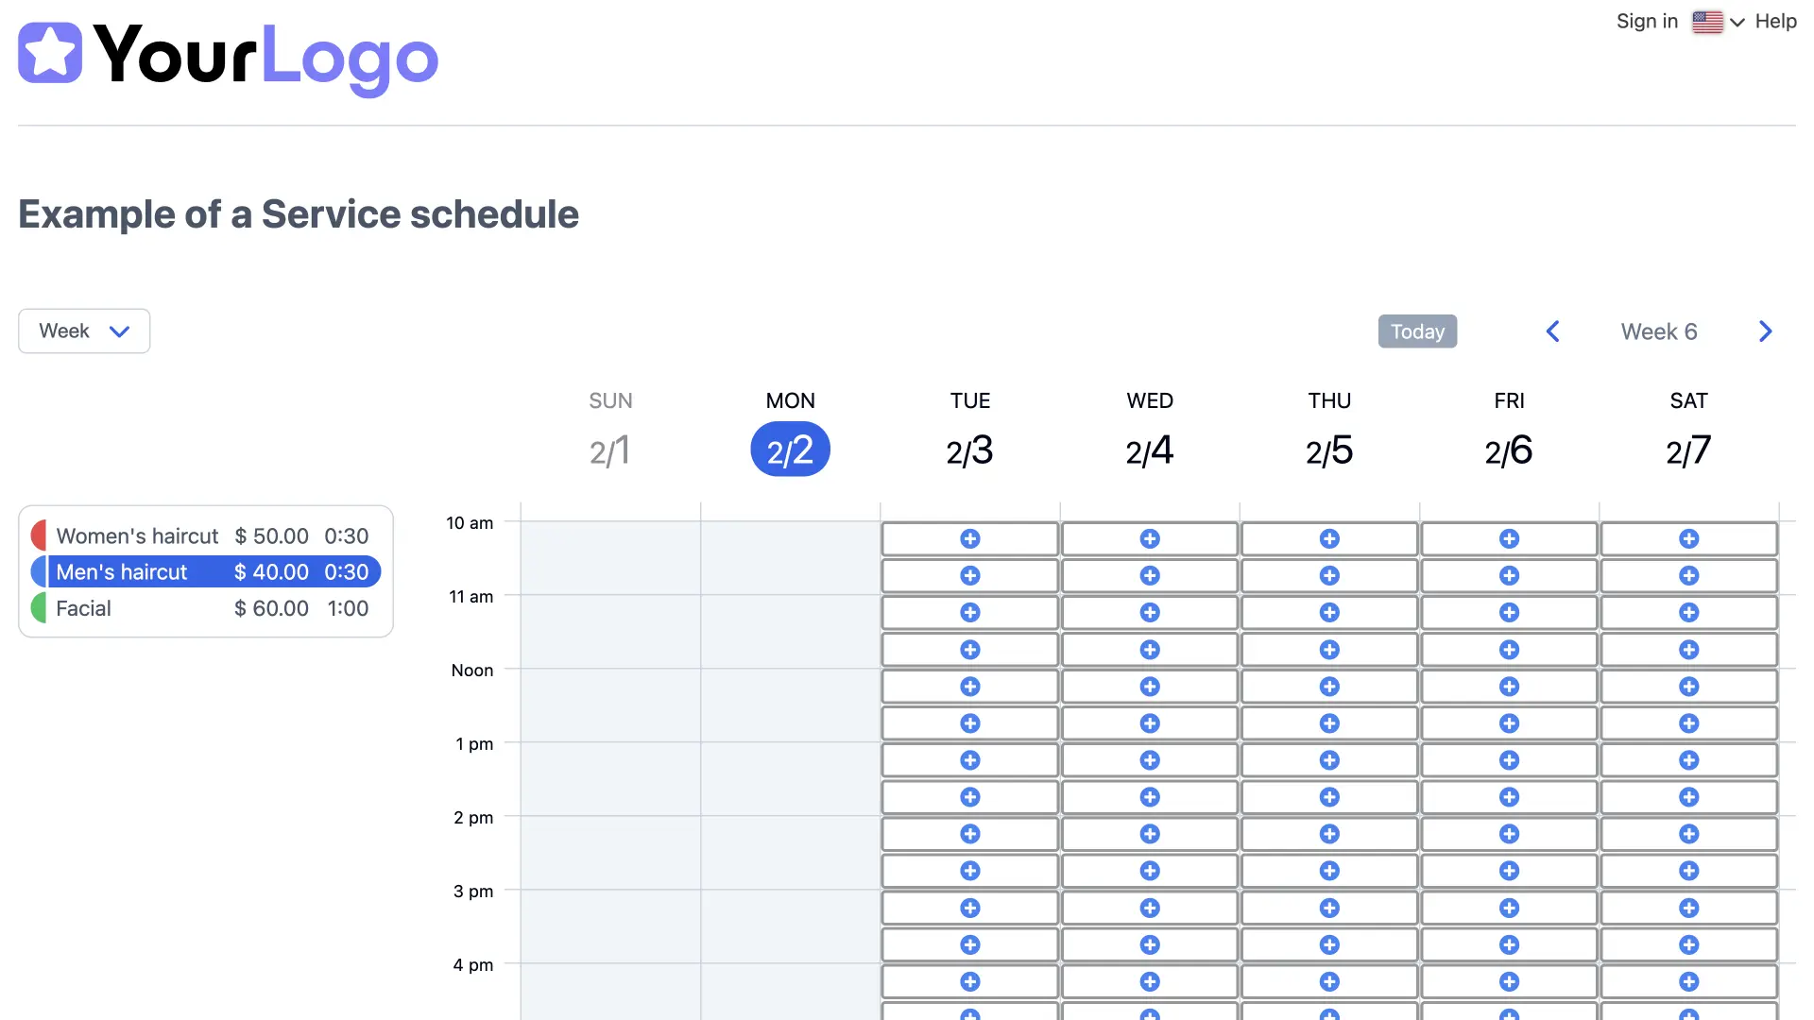
Task: Add Saturday 2/7 slot at 10 am
Action: click(x=1688, y=539)
